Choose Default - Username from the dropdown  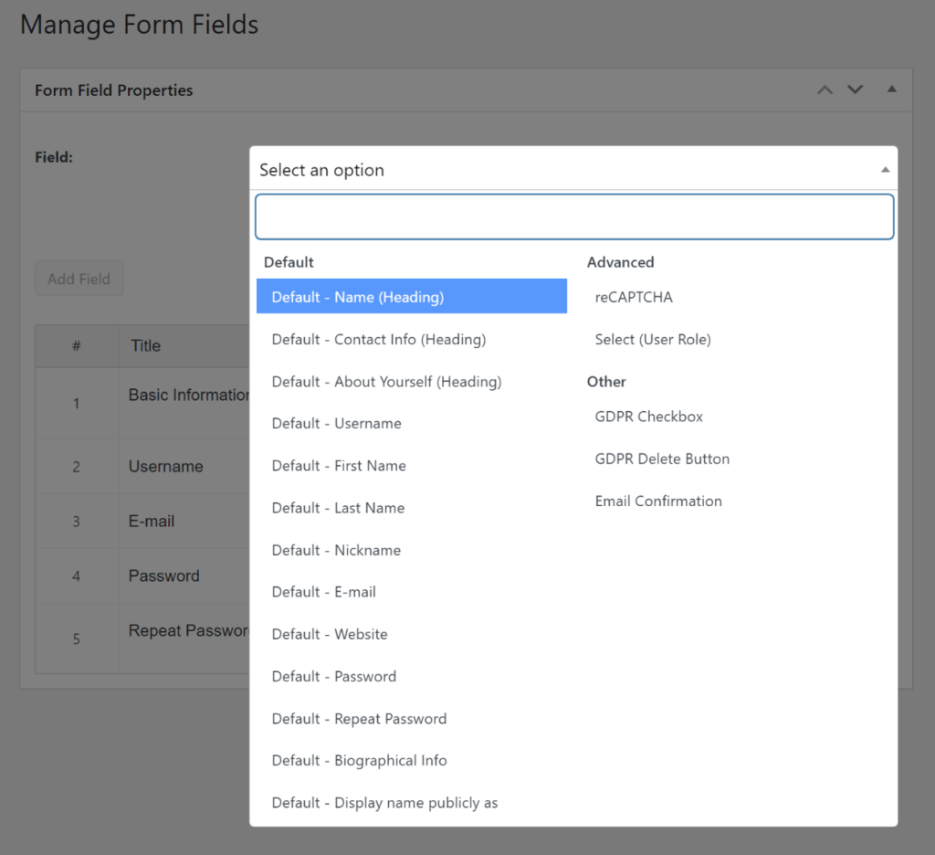point(335,423)
